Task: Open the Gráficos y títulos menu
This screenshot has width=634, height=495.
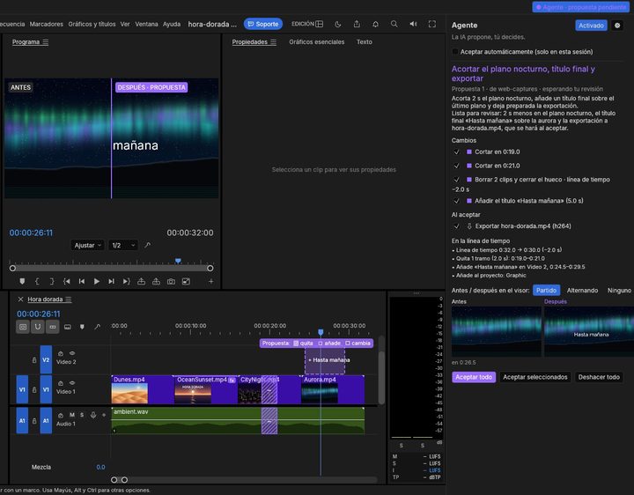Action: [92, 25]
